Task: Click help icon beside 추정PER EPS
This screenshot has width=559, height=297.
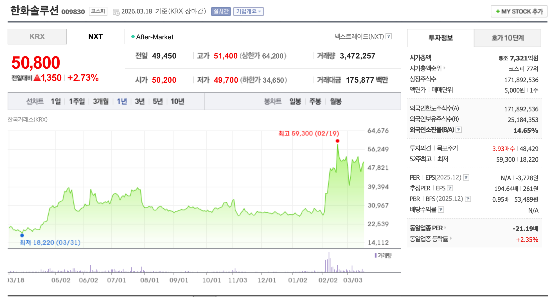Action: click(450, 188)
